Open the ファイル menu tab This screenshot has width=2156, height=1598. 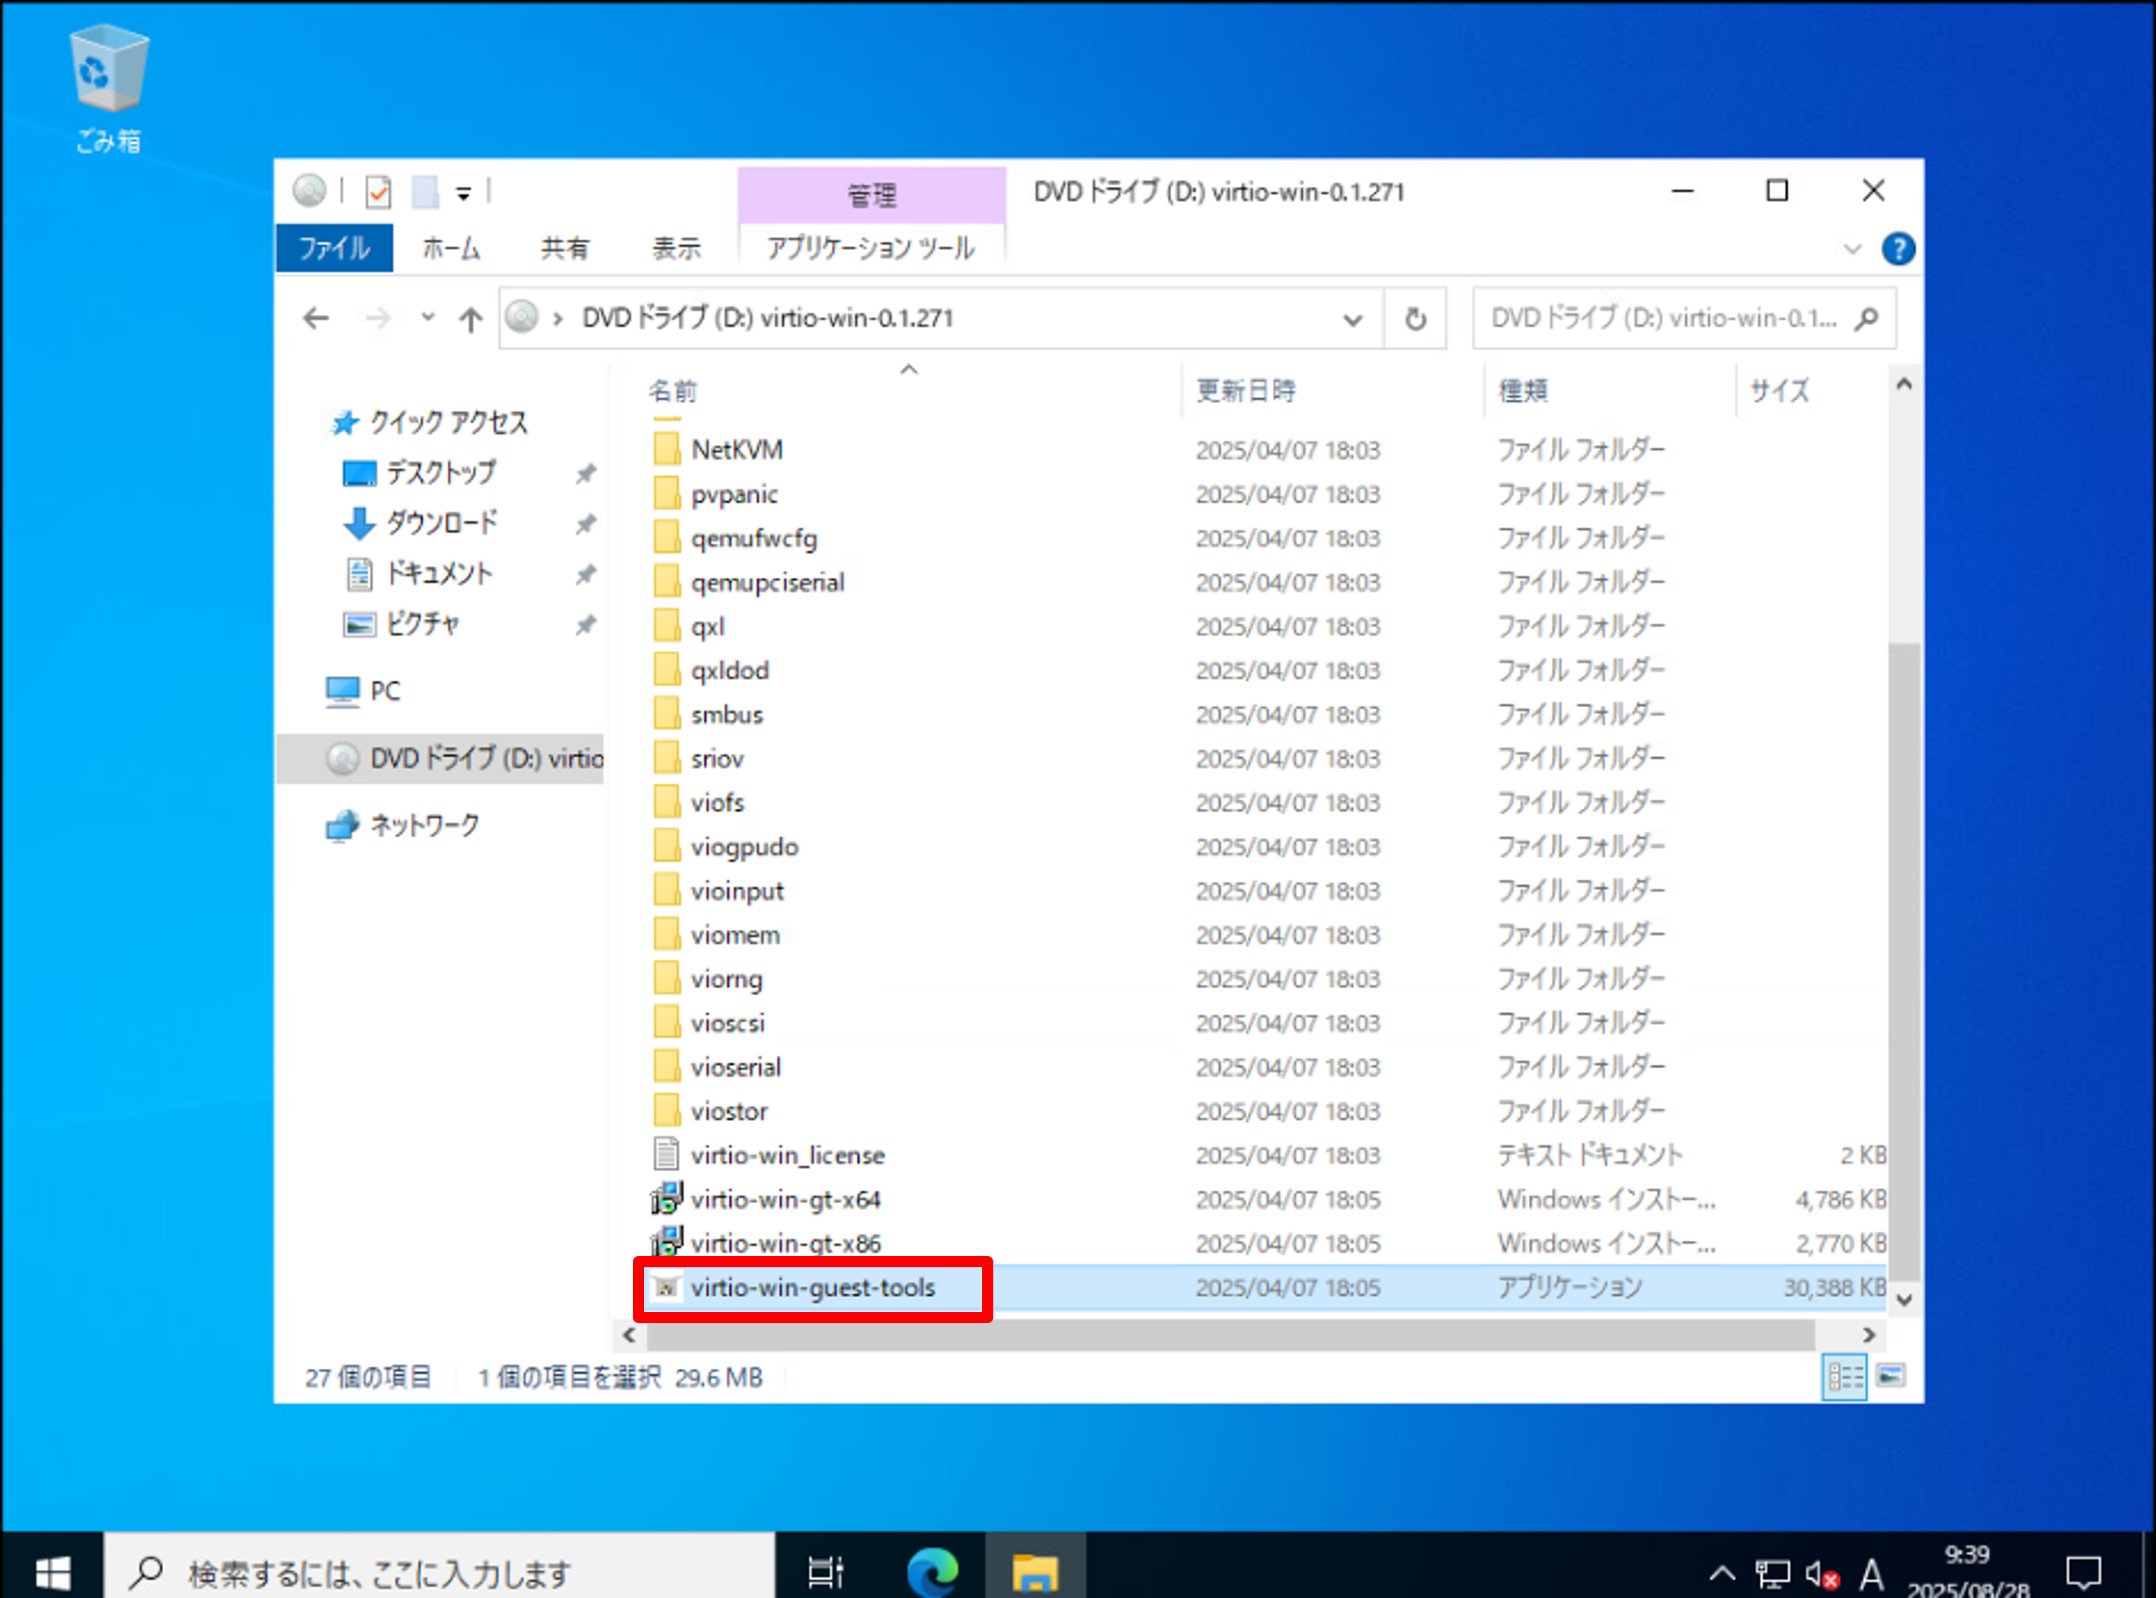click(x=334, y=248)
